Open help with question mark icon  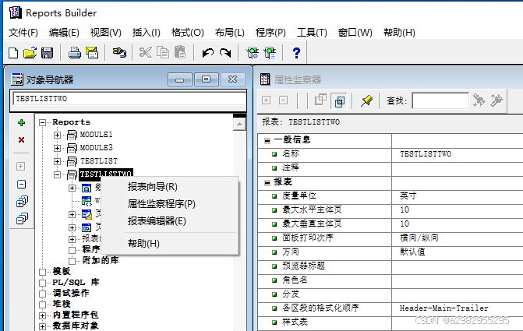[x=296, y=53]
